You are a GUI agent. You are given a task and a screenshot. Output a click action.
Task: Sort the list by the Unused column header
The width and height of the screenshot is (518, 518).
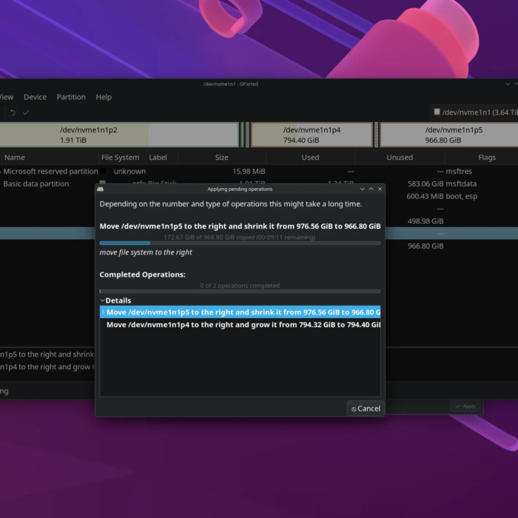click(400, 157)
